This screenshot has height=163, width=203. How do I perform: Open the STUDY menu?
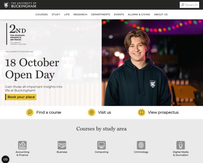tap(56, 14)
